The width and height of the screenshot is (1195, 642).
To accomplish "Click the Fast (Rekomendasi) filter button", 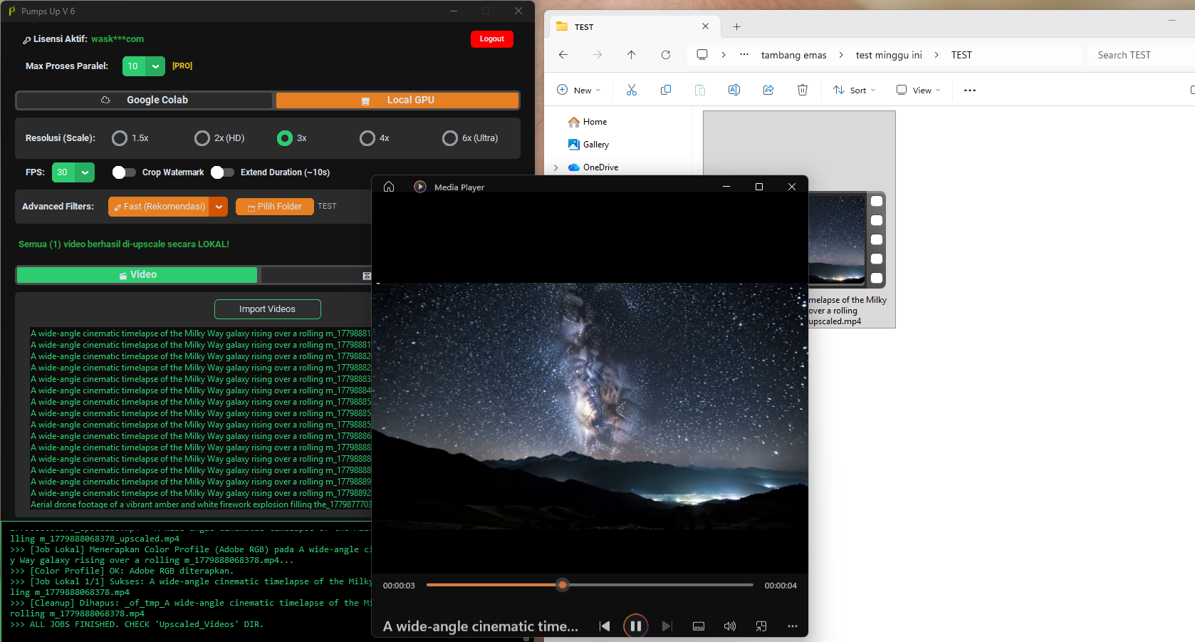I will pos(159,207).
